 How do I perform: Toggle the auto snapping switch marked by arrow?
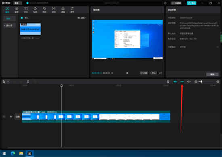point(182,82)
